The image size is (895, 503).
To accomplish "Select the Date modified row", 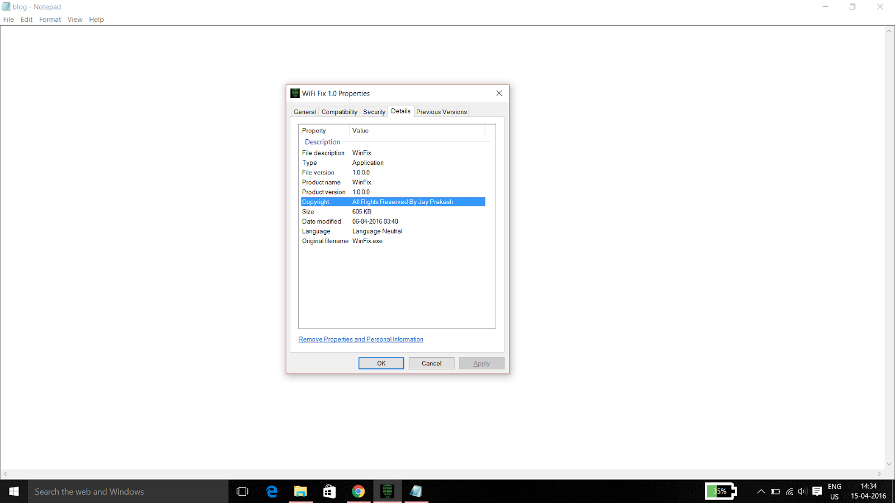I will click(x=393, y=221).
